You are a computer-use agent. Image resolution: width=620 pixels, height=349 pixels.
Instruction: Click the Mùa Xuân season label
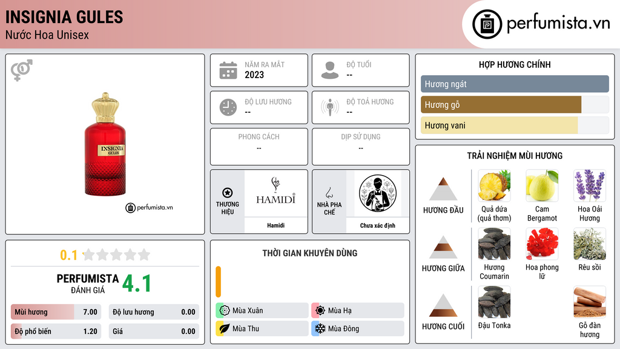[248, 311]
